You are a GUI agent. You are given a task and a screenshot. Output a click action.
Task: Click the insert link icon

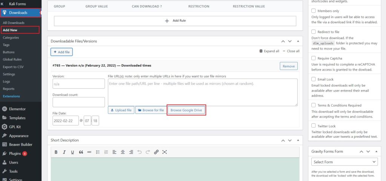(x=156, y=152)
